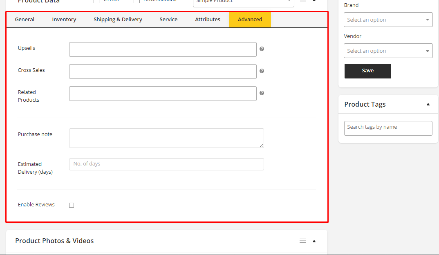This screenshot has width=439, height=255.
Task: Open the Vendor select dropdown
Action: point(388,51)
